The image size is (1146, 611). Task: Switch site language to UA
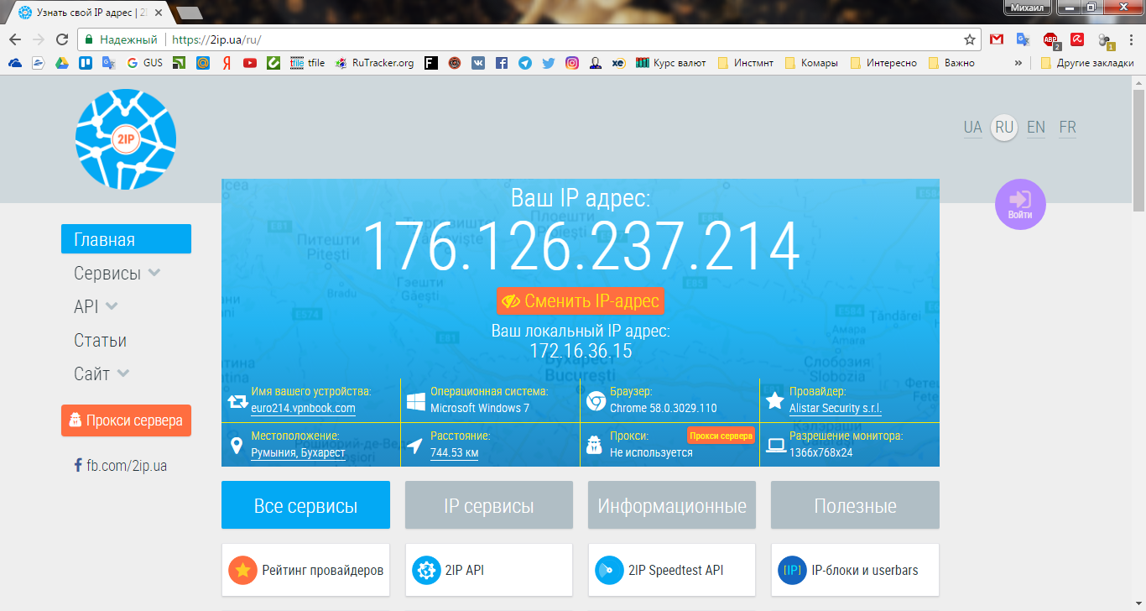coord(972,128)
